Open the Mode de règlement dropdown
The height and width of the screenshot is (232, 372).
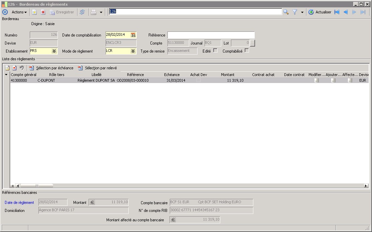[x=133, y=51]
